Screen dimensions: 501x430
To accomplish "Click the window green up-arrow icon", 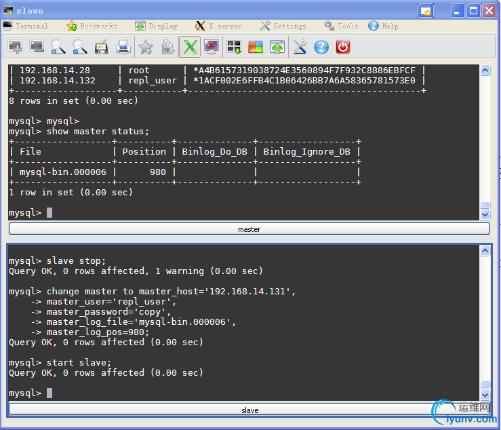I will pos(277,47).
